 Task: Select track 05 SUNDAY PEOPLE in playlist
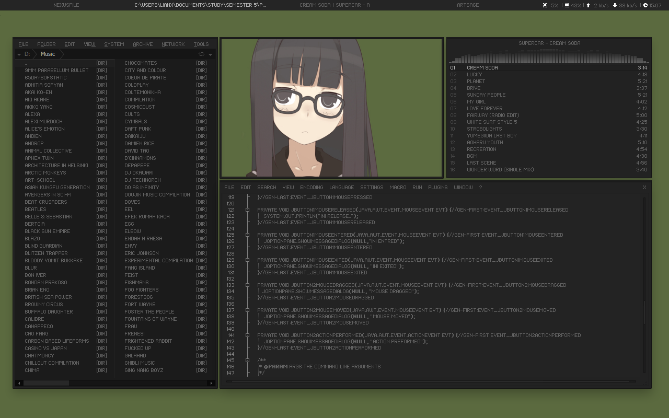[549, 95]
